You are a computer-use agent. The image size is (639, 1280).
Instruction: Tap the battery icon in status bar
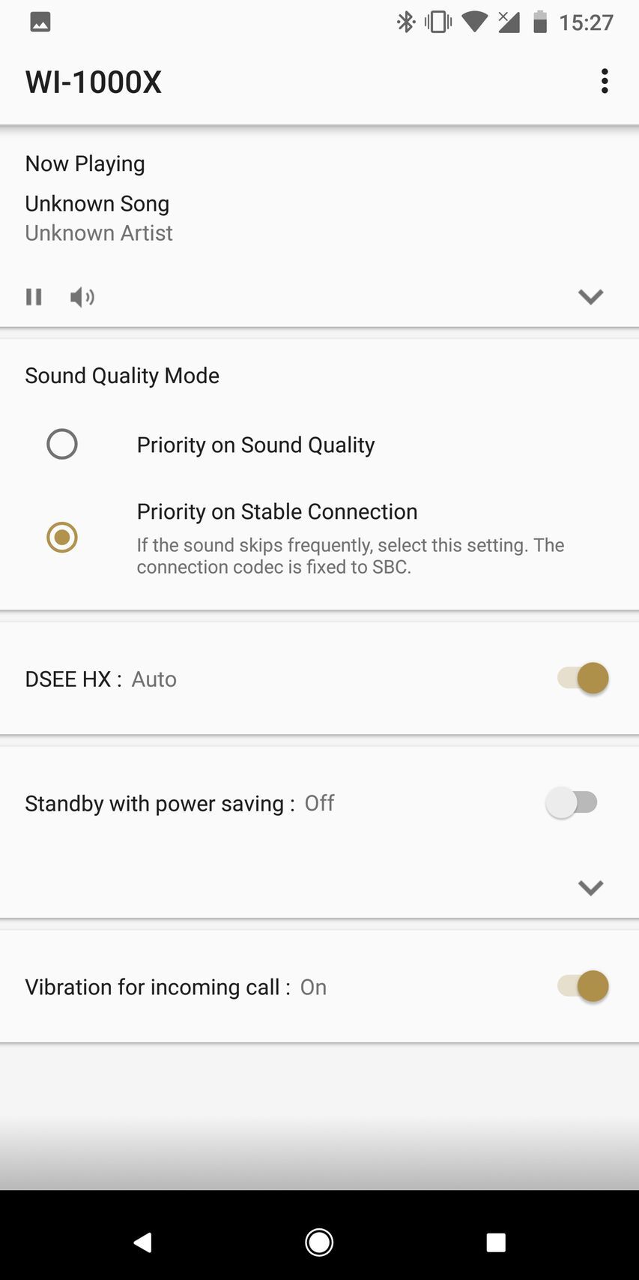(x=539, y=22)
